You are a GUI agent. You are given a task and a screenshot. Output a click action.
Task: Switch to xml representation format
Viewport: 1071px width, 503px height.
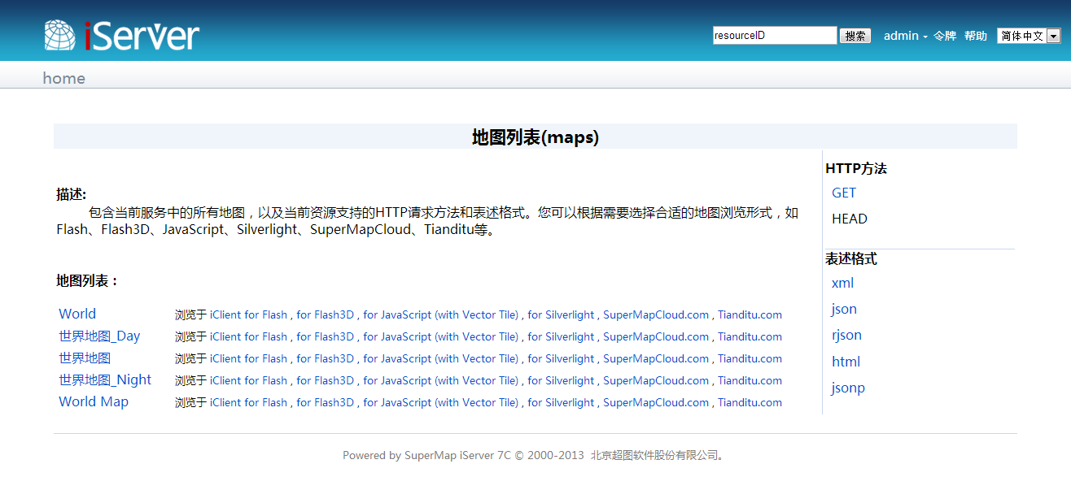click(842, 283)
